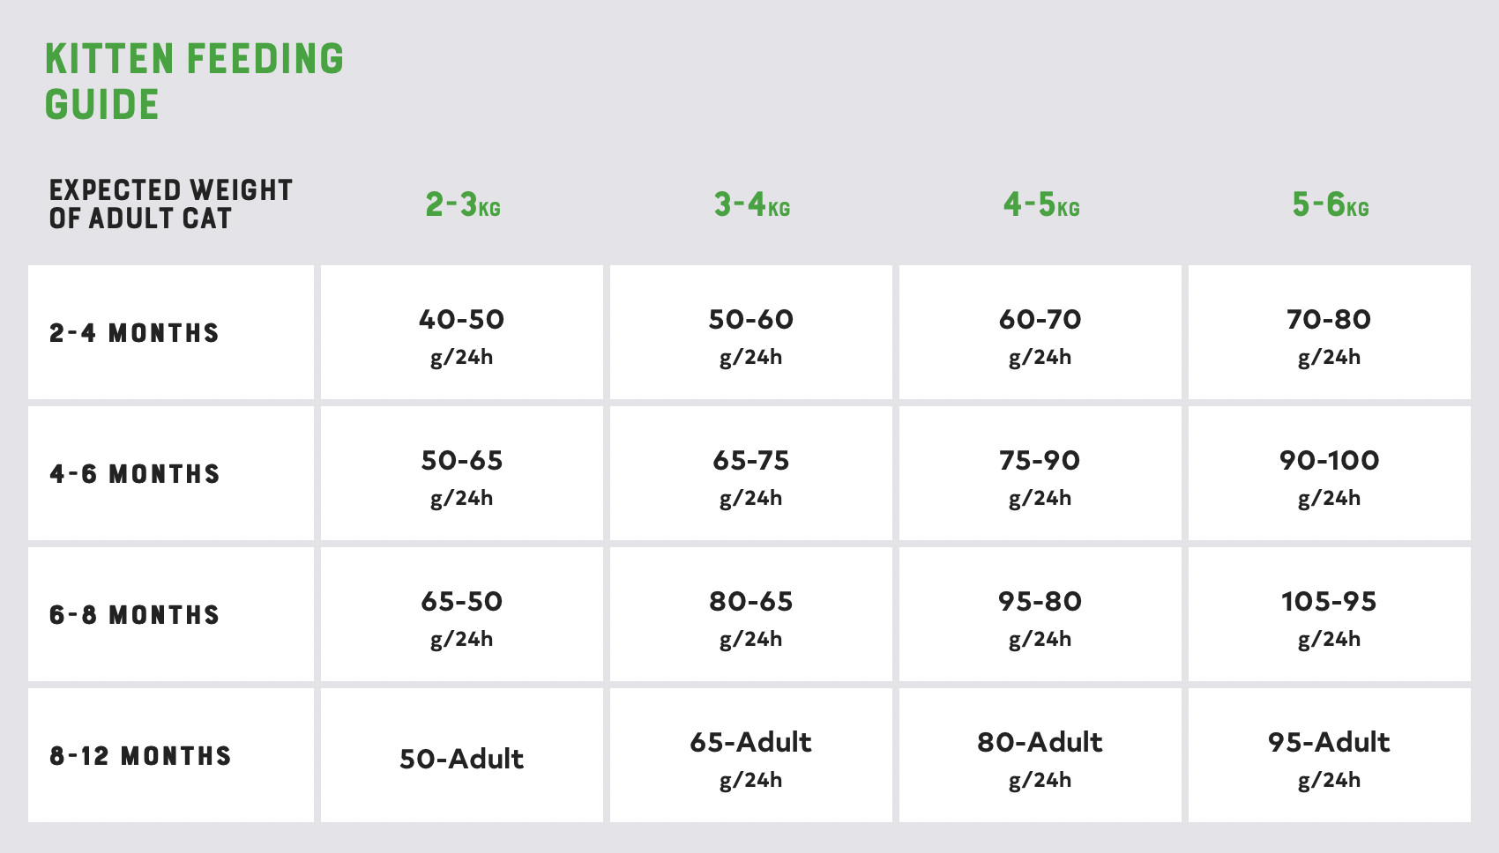This screenshot has height=853, width=1499.
Task: Select the 40-50 g/24h cell
Action: (462, 332)
